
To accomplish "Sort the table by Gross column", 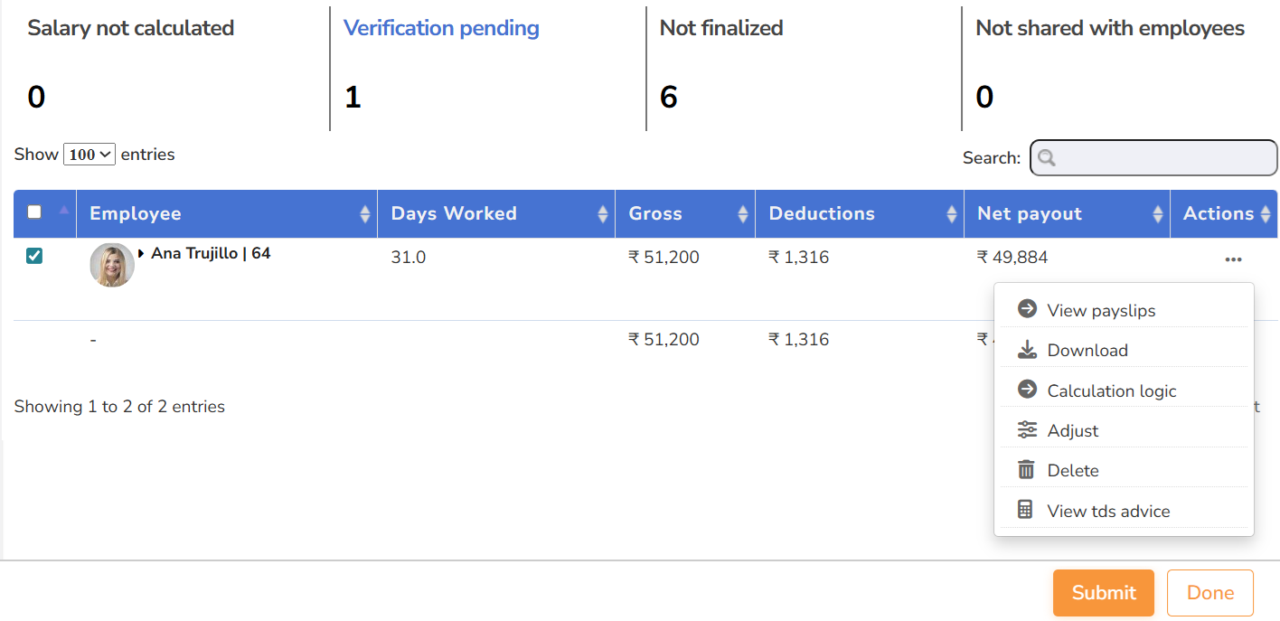I will pyautogui.click(x=684, y=214).
